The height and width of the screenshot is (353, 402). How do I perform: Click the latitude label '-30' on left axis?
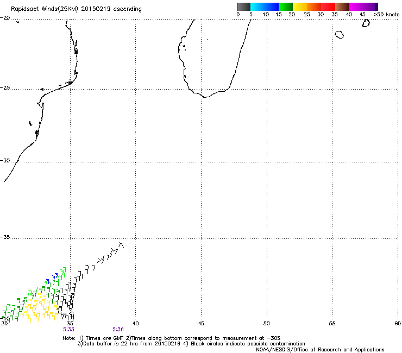[5, 160]
